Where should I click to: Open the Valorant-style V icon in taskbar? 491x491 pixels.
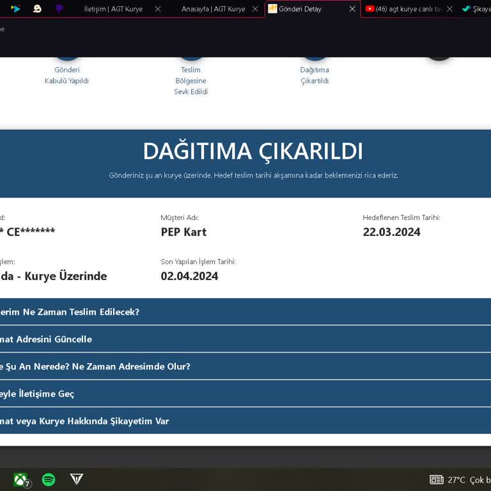pyautogui.click(x=77, y=479)
